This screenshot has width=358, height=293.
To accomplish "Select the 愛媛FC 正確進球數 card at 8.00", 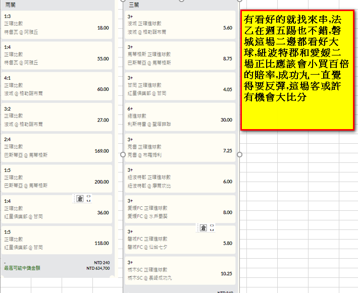I will point(180,209).
